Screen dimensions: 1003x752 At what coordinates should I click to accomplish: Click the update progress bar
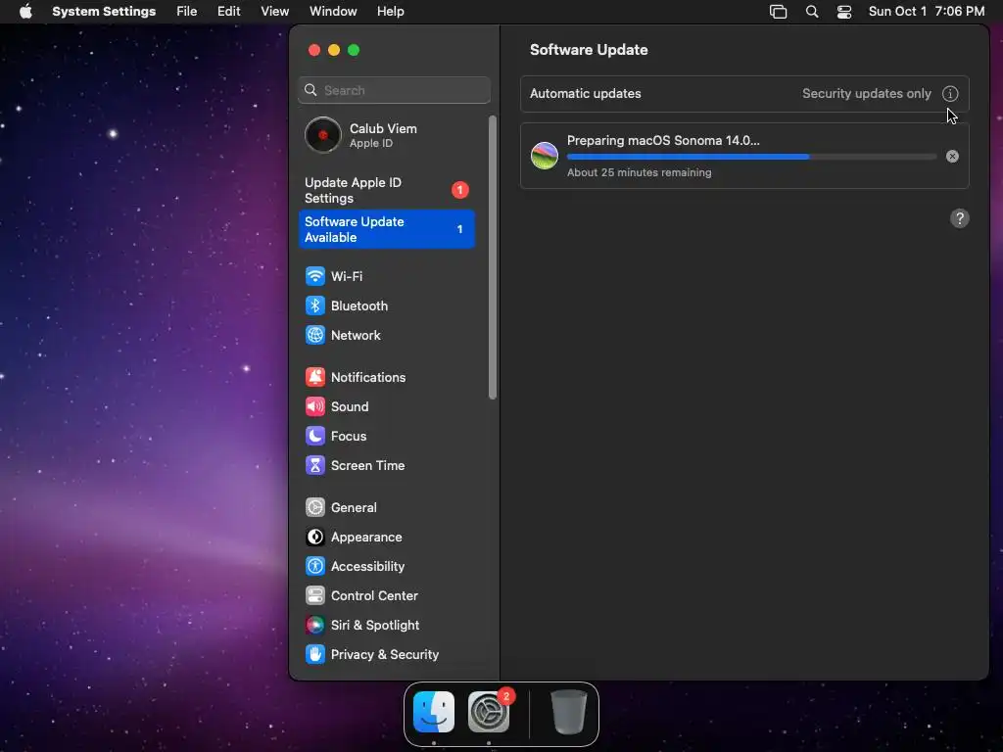pyautogui.click(x=751, y=157)
